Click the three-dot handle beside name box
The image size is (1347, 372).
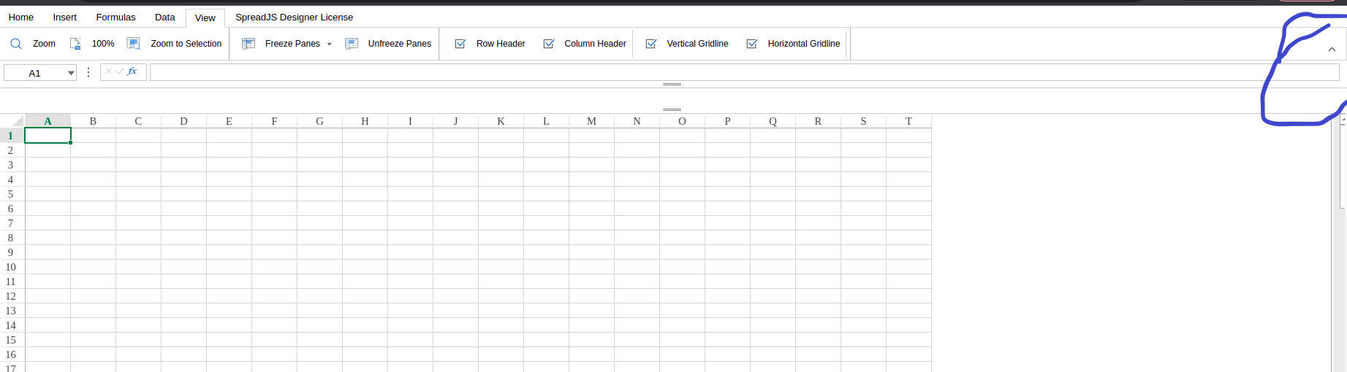tap(88, 72)
